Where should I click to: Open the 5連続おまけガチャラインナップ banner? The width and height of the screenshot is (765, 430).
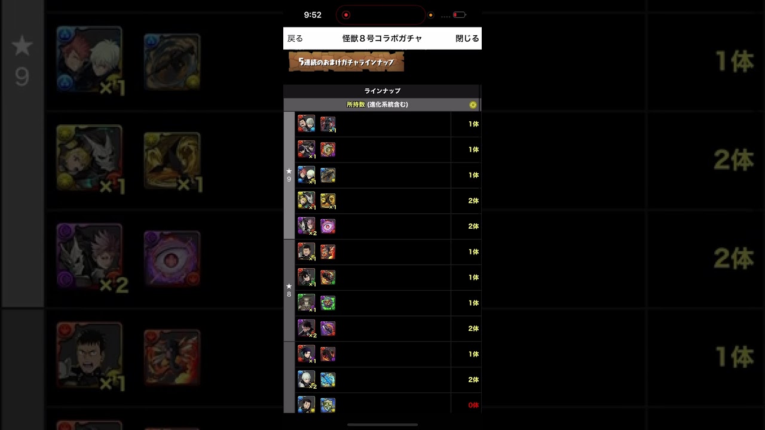(346, 62)
